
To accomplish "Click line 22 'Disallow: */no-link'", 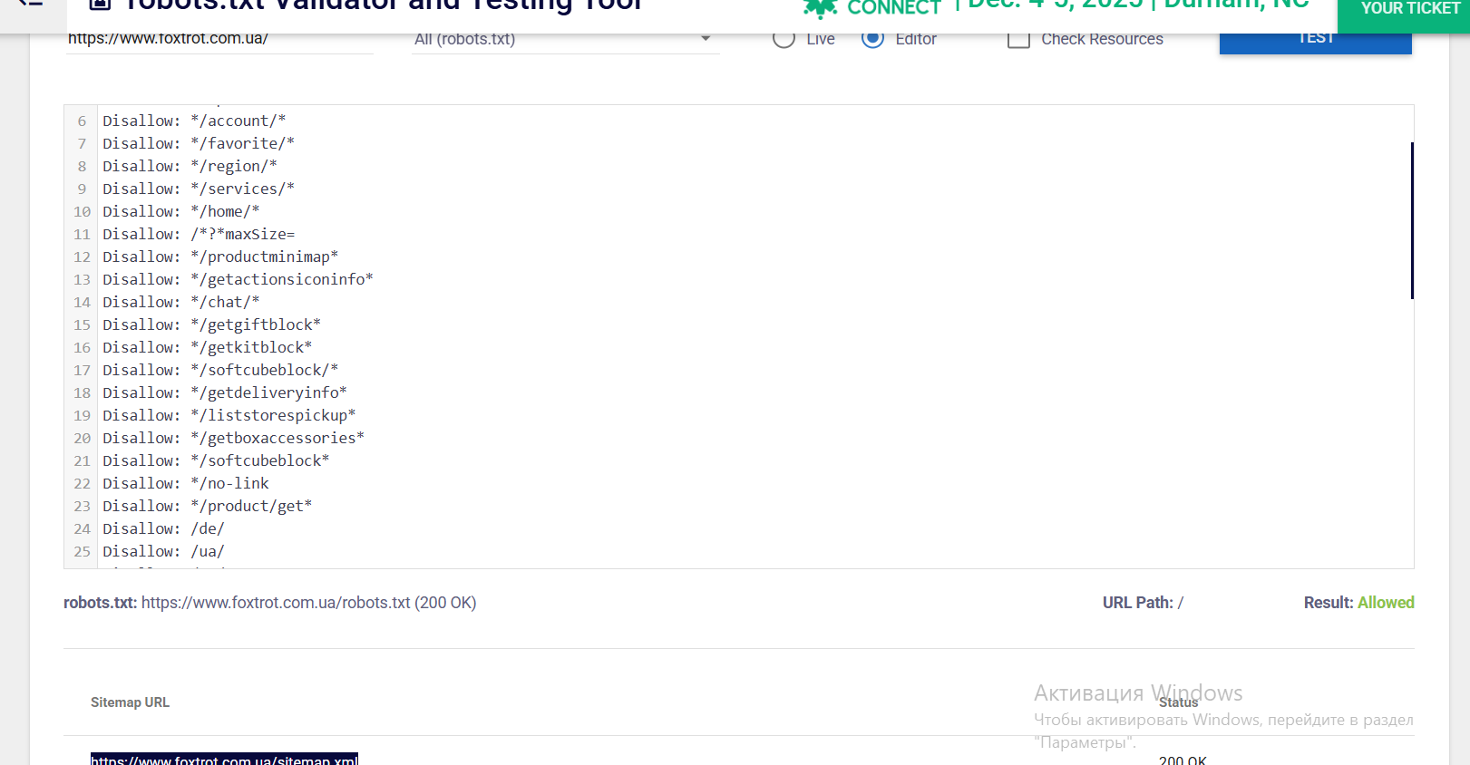I will point(186,483).
